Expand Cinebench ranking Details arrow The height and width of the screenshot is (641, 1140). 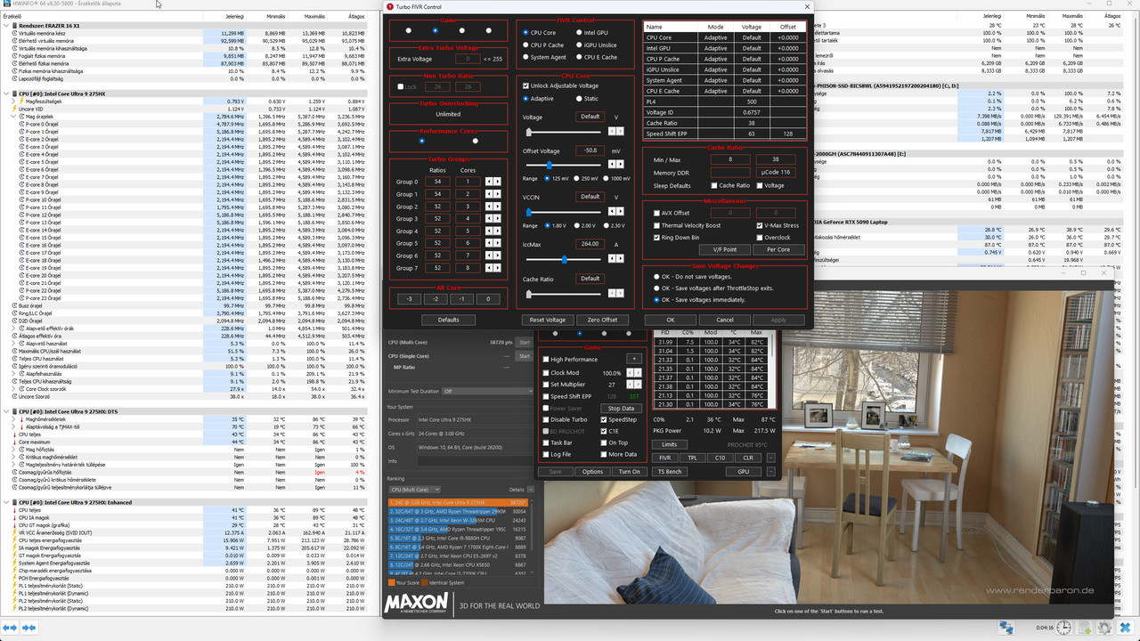pos(530,489)
